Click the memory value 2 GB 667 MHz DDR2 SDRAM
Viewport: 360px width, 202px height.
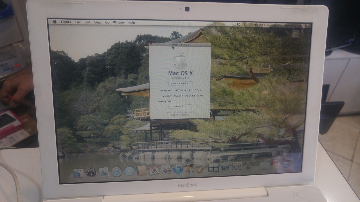pyautogui.click(x=188, y=96)
